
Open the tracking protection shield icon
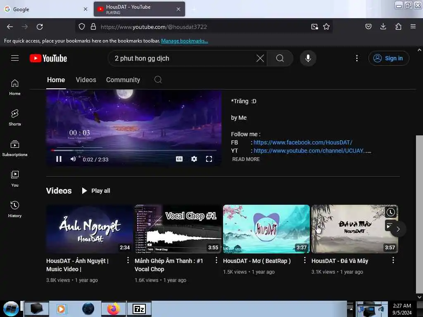82,27
